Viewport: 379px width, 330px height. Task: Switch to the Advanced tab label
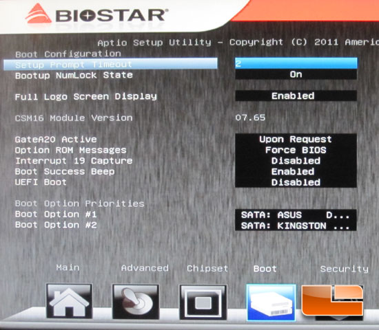145,268
